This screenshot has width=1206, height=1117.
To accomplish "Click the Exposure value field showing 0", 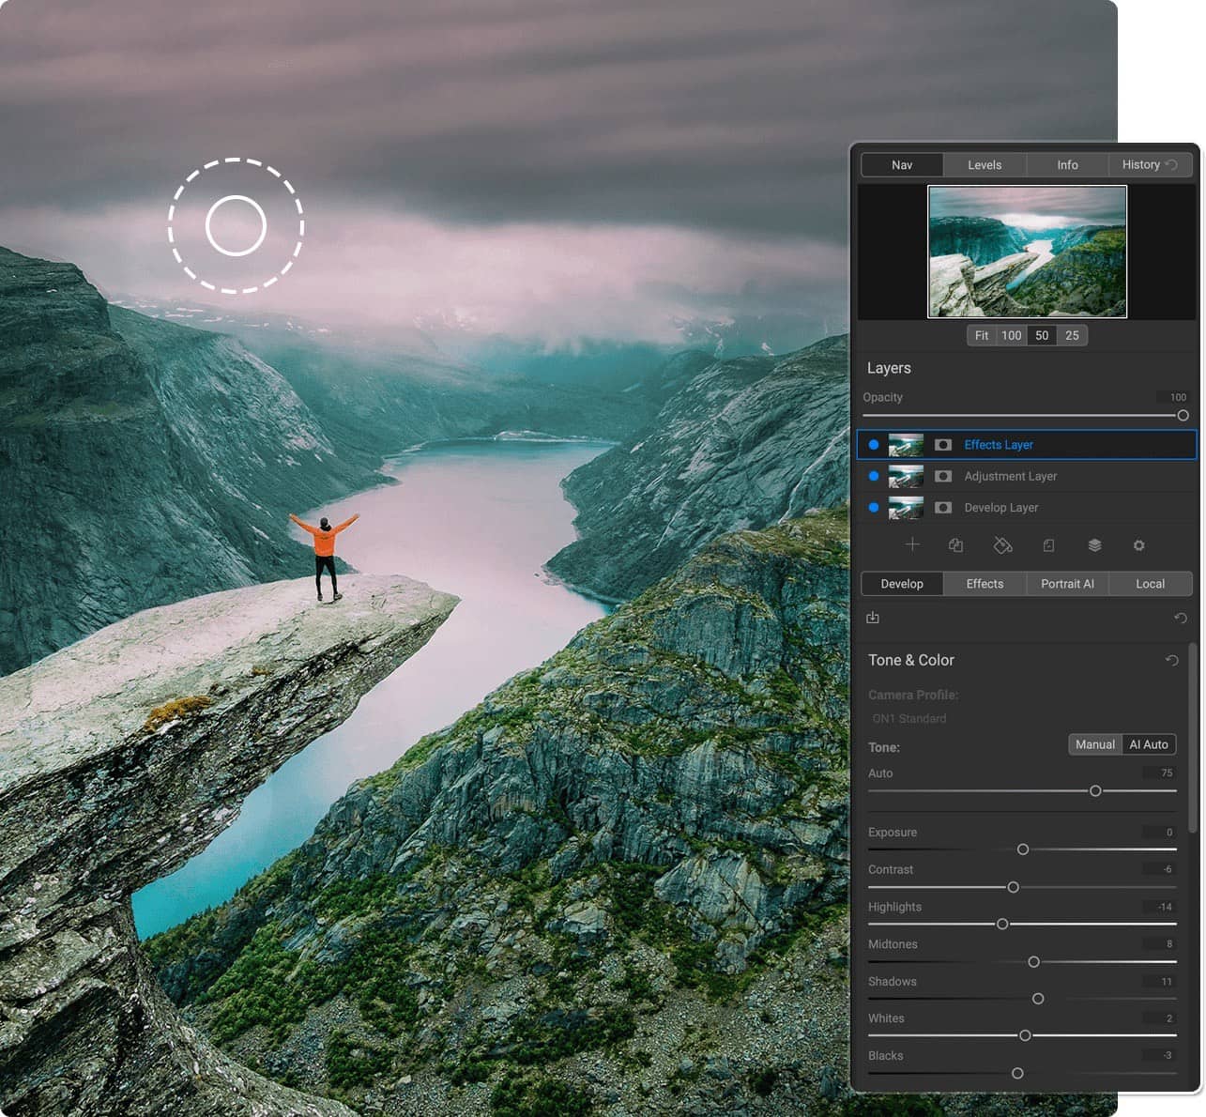I will point(1160,833).
